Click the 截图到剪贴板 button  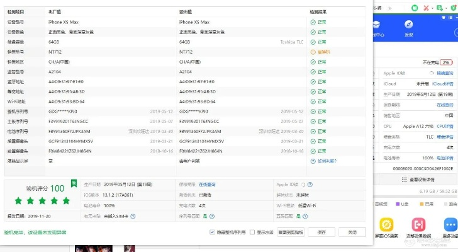(x=291, y=232)
